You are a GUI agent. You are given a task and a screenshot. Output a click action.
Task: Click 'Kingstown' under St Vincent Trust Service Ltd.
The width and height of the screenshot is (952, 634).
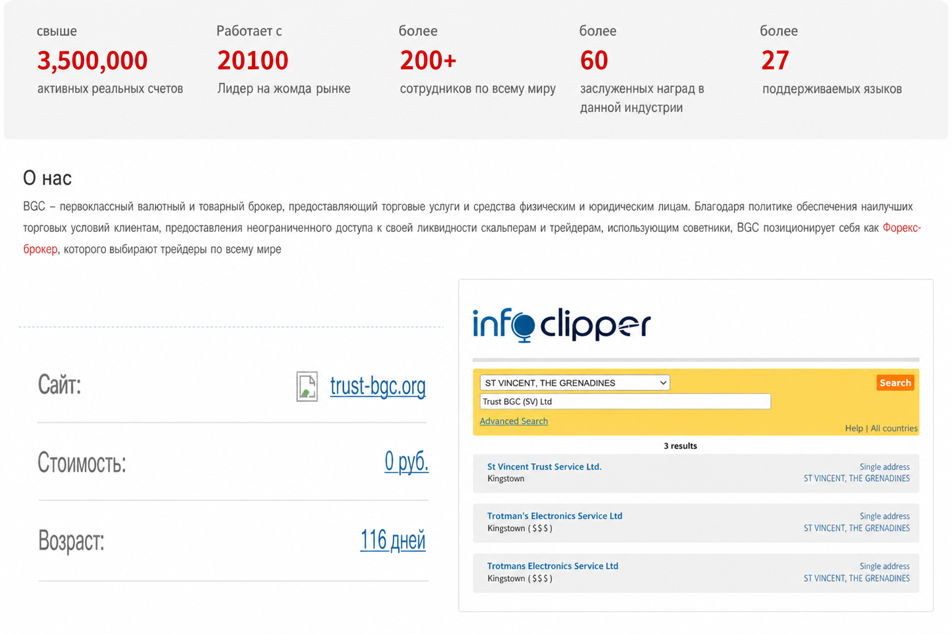coord(506,479)
